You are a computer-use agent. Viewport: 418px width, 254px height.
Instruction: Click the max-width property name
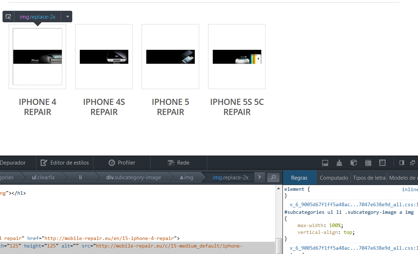(310, 226)
